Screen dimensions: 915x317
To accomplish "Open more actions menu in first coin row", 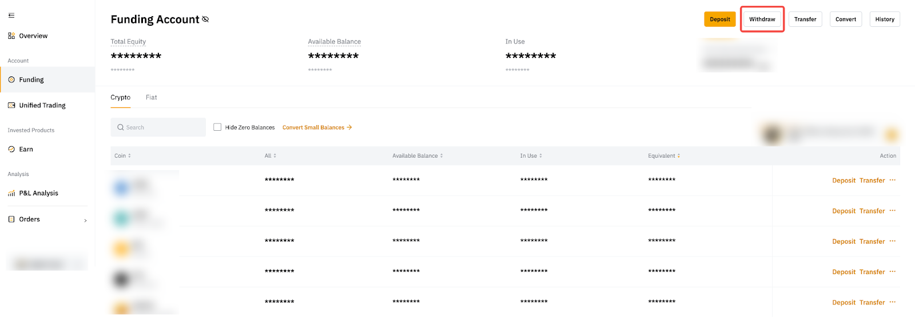I will point(893,180).
